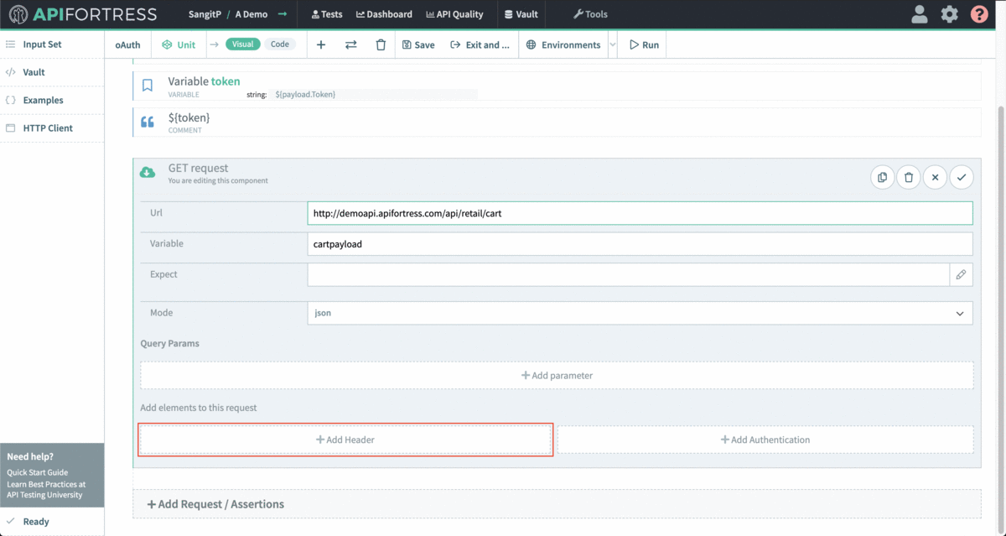Screen dimensions: 1006x536
Task: Open the Tools menu
Action: coord(590,14)
